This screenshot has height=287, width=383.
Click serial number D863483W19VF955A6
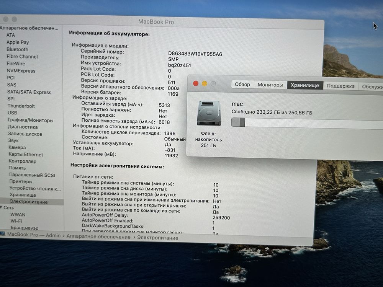195,54
